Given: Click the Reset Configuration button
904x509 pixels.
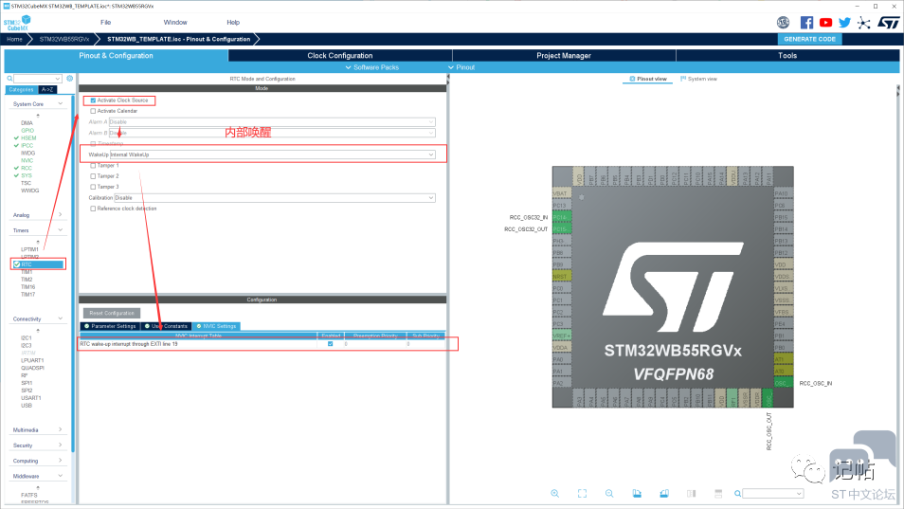Looking at the screenshot, I should pyautogui.click(x=111, y=313).
